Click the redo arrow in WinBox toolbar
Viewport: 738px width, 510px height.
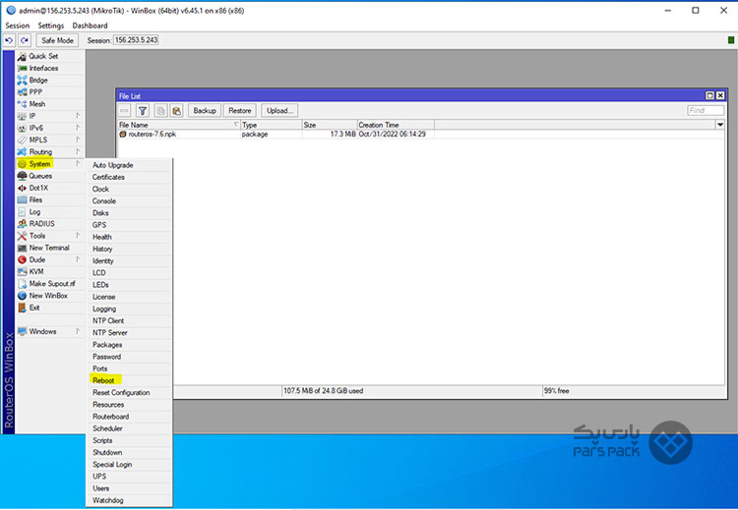(25, 40)
